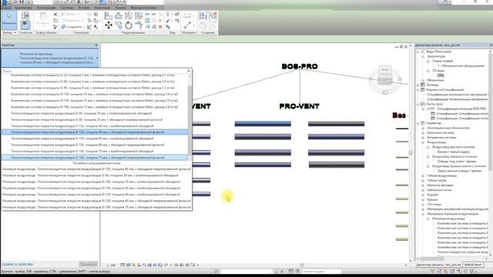
Task: Expand the Выбор panel dropdown
Action: pos(9,32)
